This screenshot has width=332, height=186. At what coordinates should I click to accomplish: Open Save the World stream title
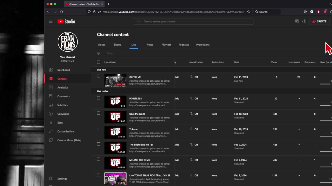[137, 114]
